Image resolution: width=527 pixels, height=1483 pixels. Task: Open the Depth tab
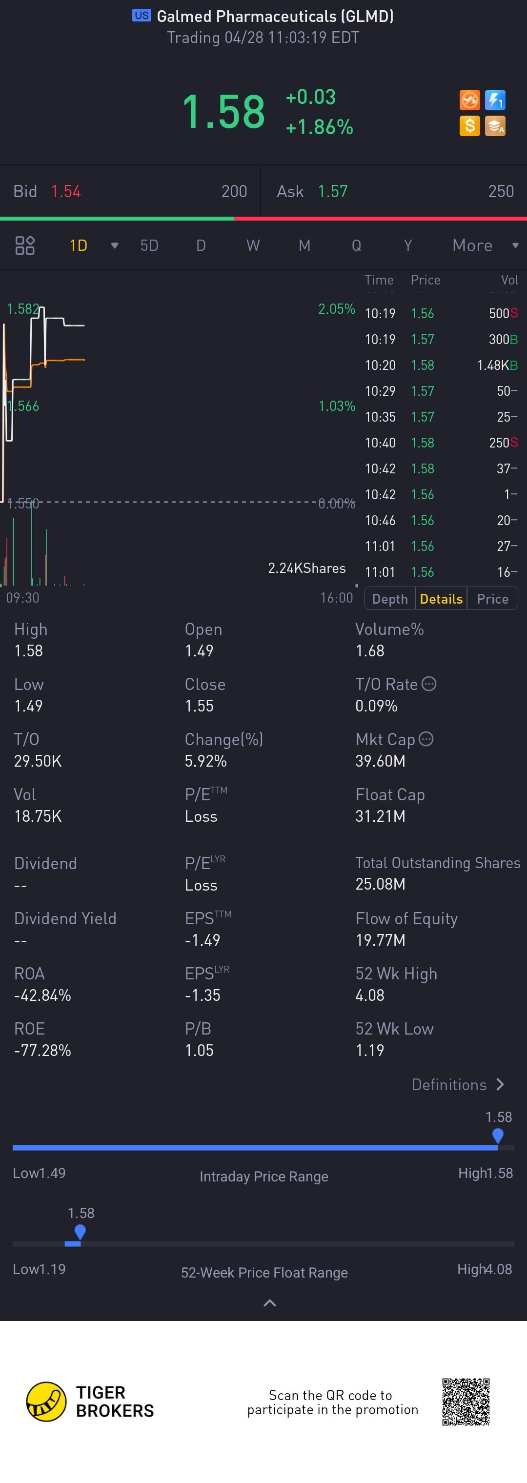(x=390, y=599)
